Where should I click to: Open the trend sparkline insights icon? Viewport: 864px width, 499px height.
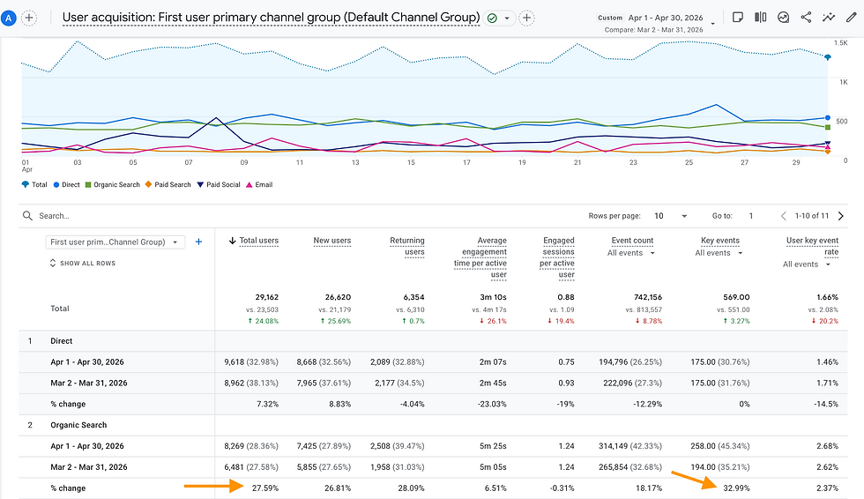[x=828, y=18]
